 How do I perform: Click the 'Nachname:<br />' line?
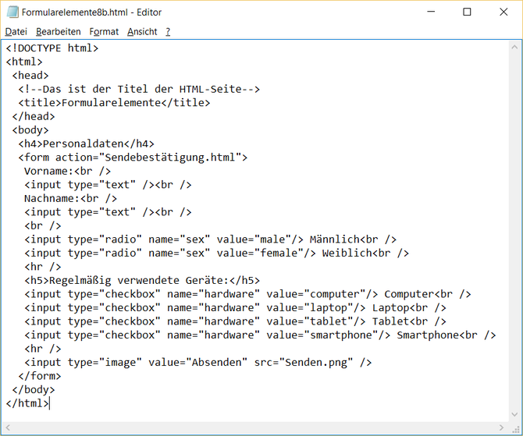(x=70, y=198)
